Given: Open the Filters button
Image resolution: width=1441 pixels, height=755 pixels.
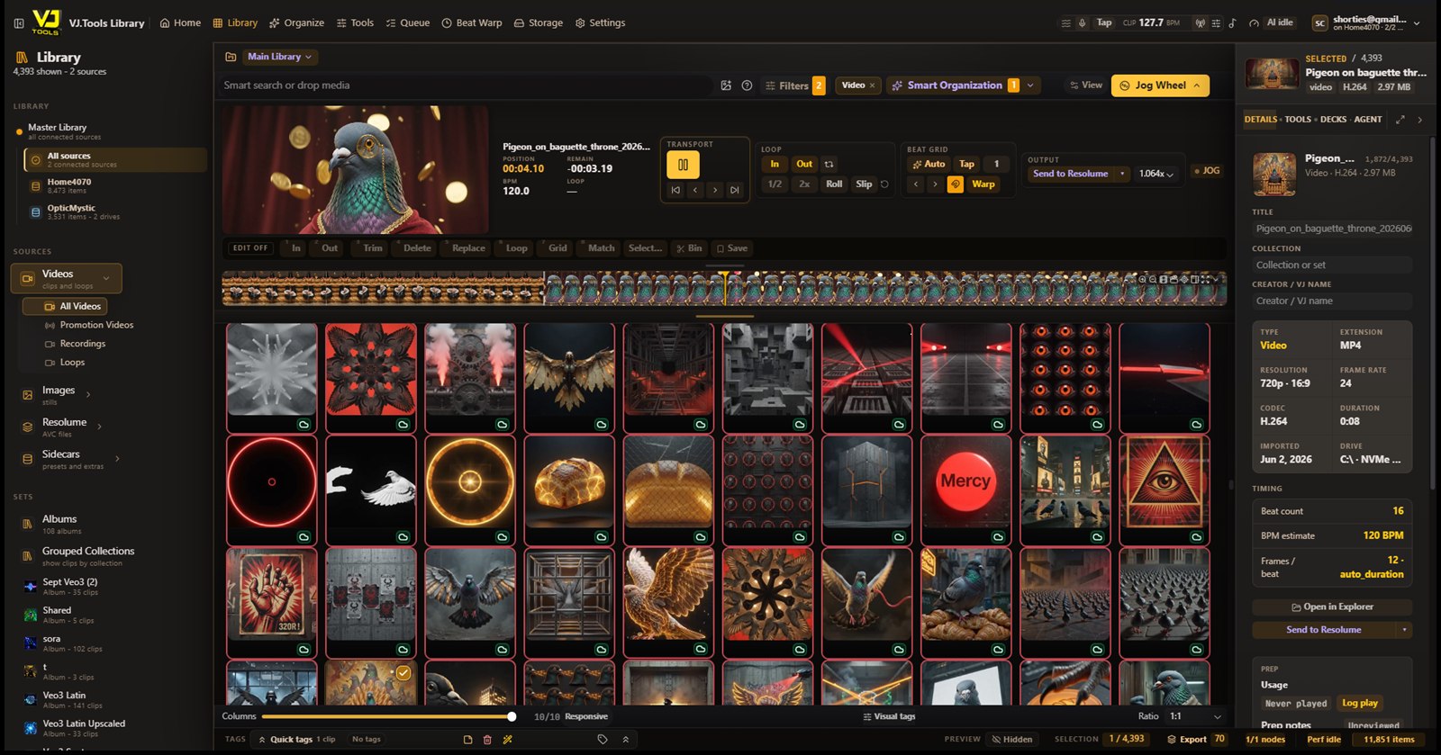Looking at the screenshot, I should [x=793, y=85].
